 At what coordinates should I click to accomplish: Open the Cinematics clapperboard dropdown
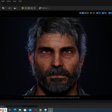tap(15, 8)
